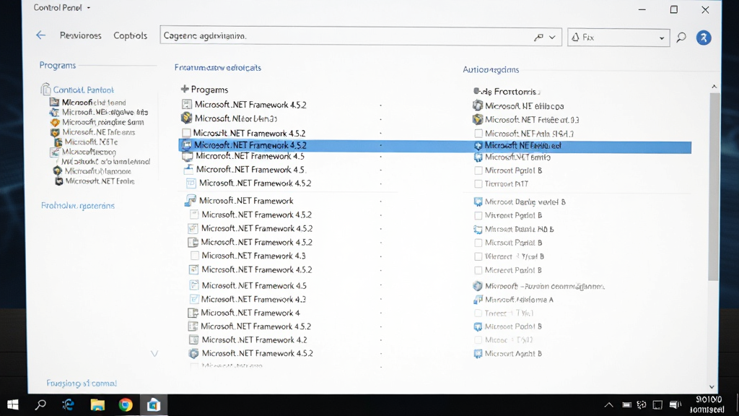Viewport: 739px width, 416px height.
Task: Click the icon beside 'Manooft Atisloma A'
Action: coord(478,300)
